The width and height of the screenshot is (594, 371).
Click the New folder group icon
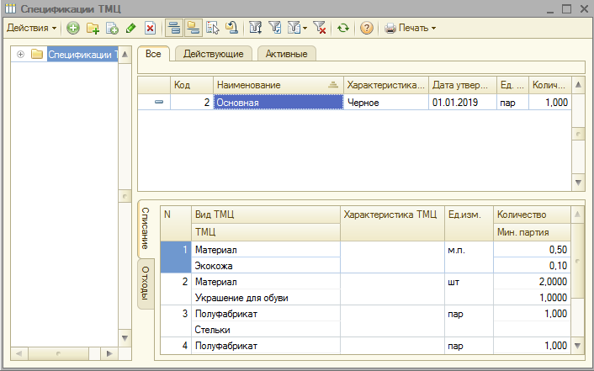93,28
